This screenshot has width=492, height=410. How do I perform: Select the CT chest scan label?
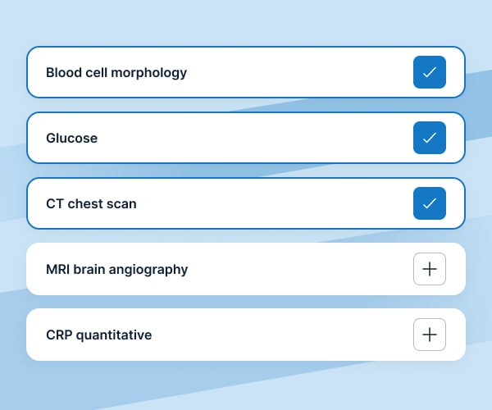point(91,203)
